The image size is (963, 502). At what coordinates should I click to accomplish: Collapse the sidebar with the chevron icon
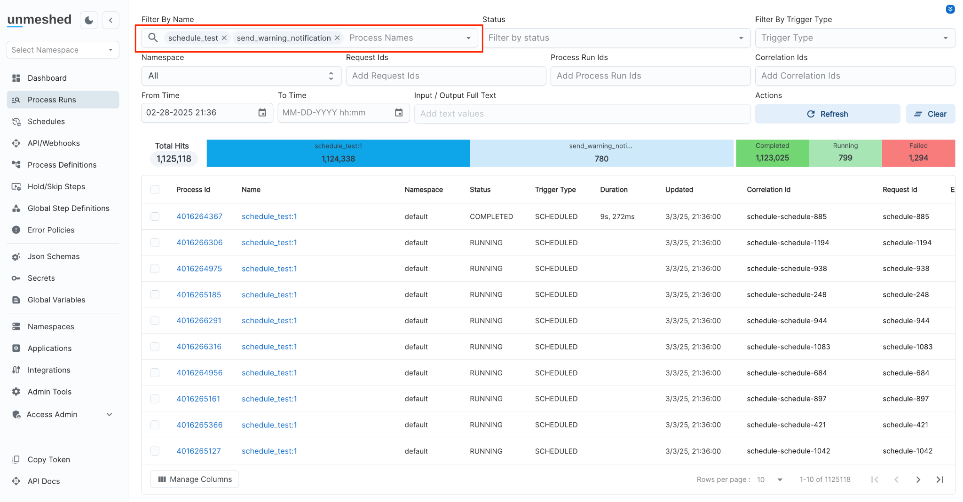coord(110,20)
